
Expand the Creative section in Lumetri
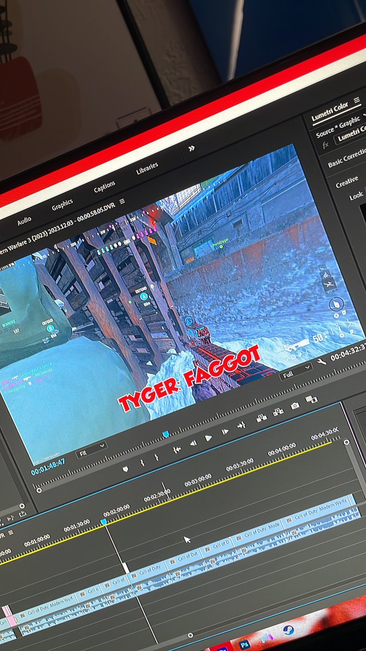coord(346,182)
